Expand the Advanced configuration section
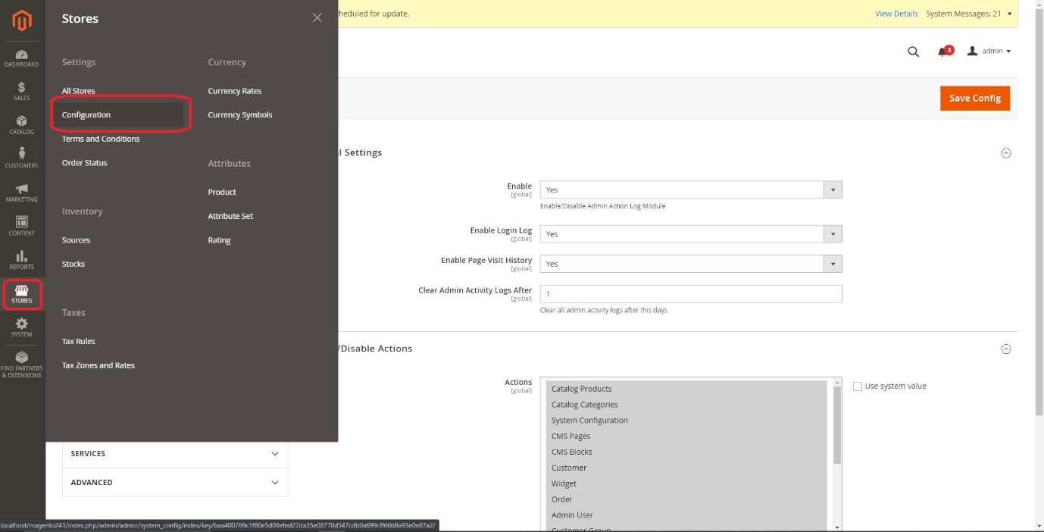This screenshot has width=1044, height=532. click(175, 482)
